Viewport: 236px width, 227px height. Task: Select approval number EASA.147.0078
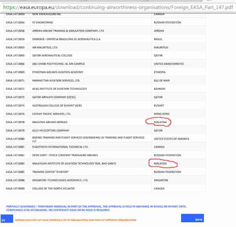(15, 122)
